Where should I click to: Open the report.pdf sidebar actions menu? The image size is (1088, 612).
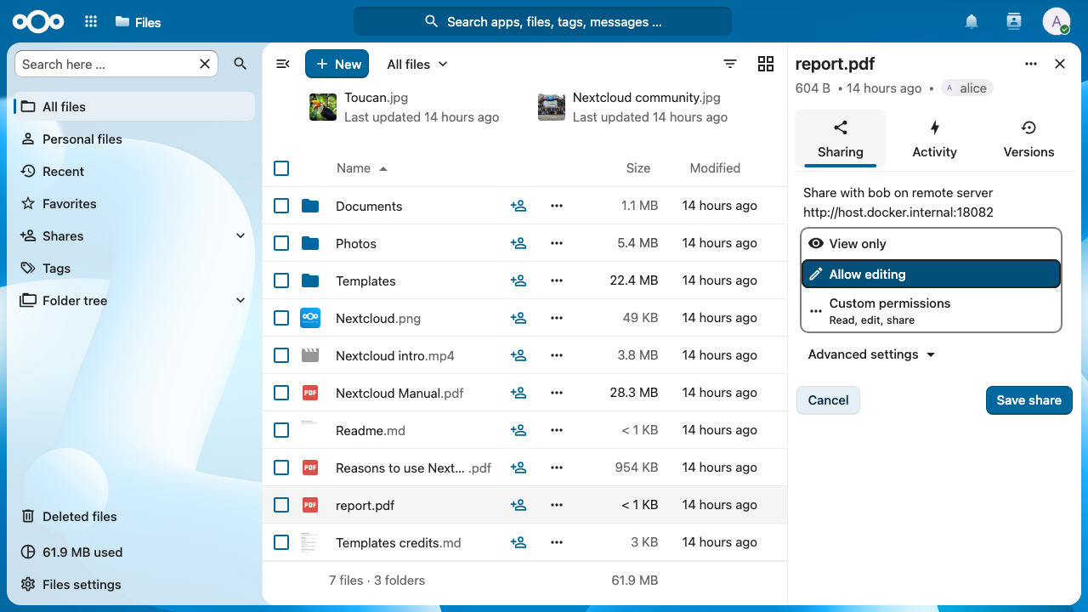(x=1031, y=64)
